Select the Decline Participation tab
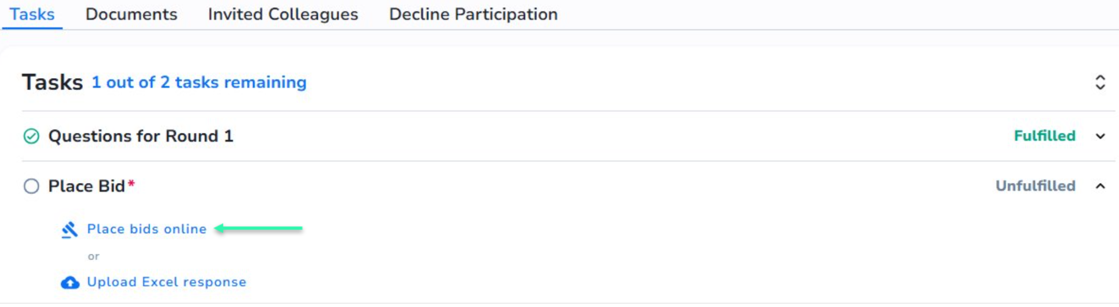The image size is (1119, 307). click(x=473, y=14)
